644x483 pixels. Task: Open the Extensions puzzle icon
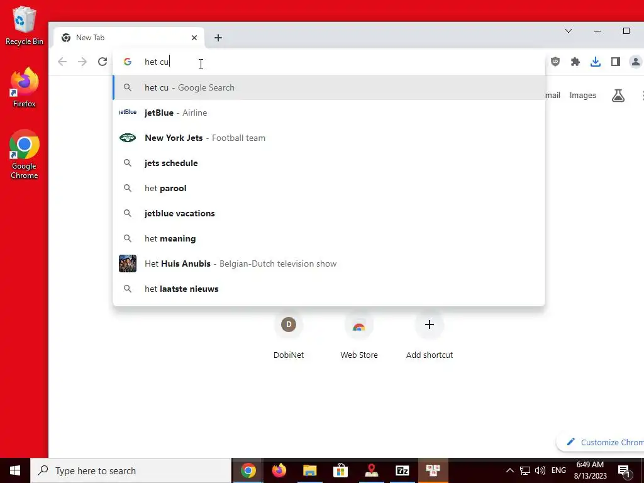pyautogui.click(x=575, y=62)
